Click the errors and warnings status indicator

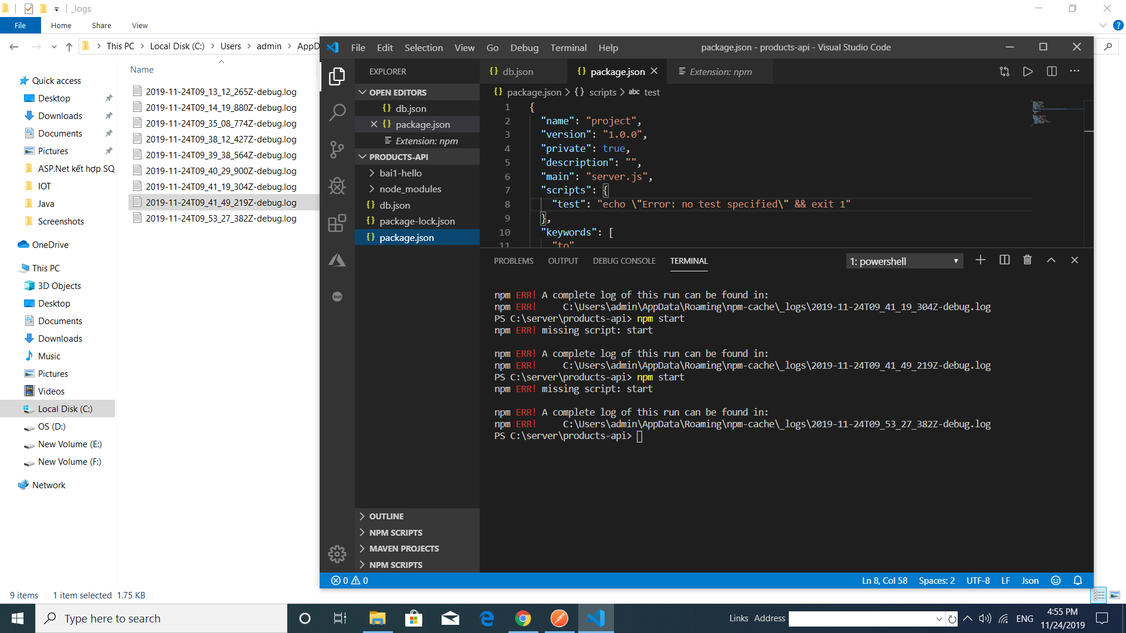pos(350,580)
